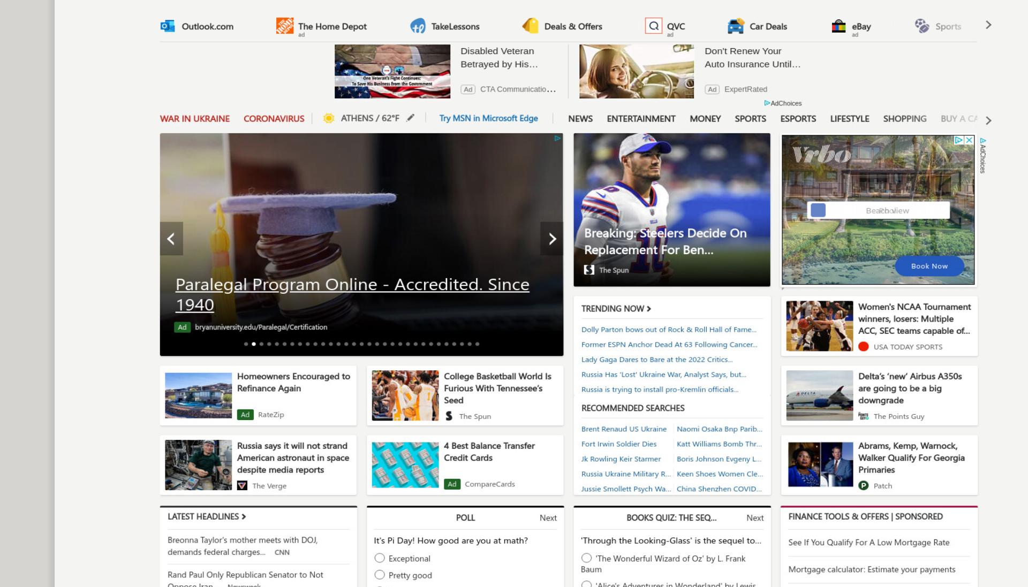The height and width of the screenshot is (587, 1028).
Task: Open Breonna Taylor's mother headline
Action: pos(243,546)
